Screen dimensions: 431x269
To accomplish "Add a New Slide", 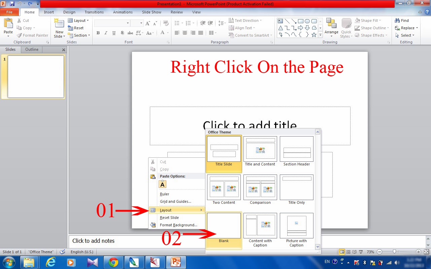I will pos(59,28).
